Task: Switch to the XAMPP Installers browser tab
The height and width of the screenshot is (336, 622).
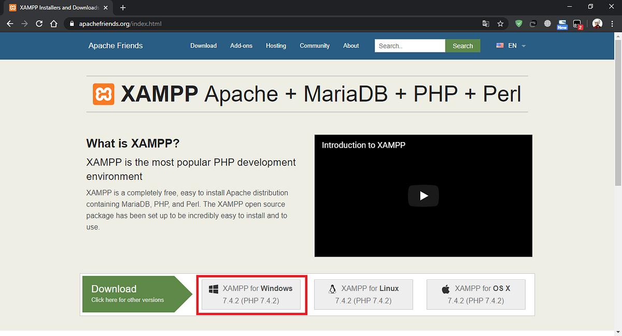Action: pyautogui.click(x=57, y=7)
